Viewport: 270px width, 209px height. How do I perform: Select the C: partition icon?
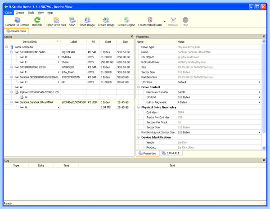22,82
